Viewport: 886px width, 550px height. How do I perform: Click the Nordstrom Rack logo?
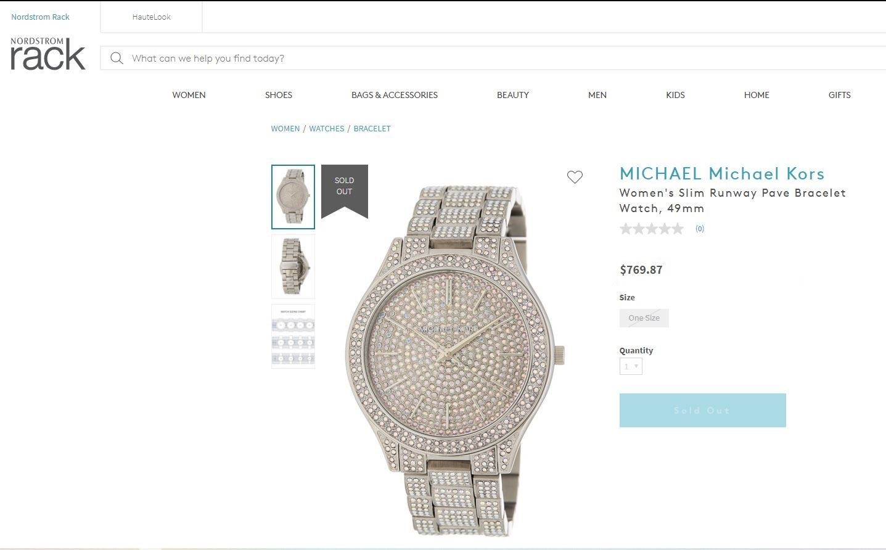pyautogui.click(x=47, y=53)
